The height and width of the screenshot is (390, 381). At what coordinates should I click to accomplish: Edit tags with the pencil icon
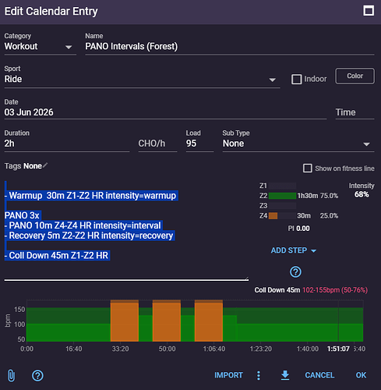point(45,165)
